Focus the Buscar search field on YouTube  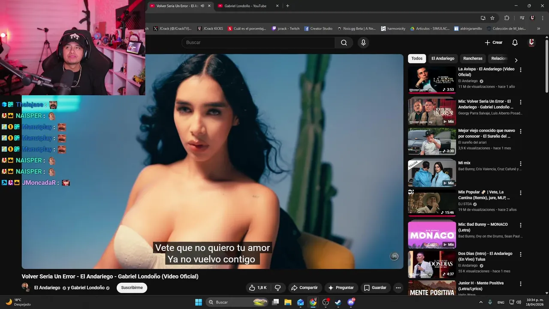coord(258,42)
